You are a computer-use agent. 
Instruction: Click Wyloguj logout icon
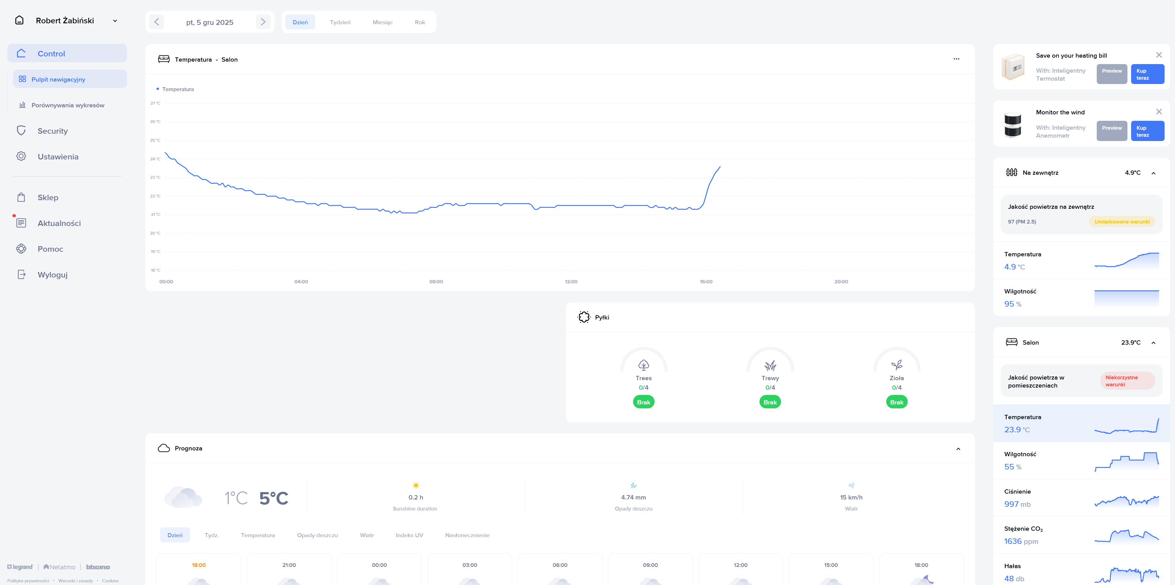21,274
